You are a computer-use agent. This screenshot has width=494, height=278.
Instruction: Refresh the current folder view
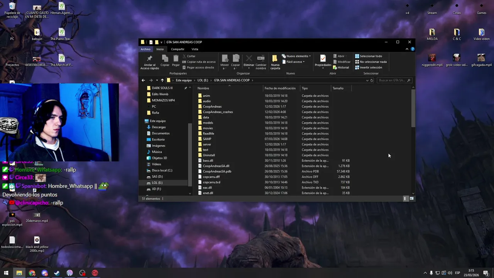(372, 80)
